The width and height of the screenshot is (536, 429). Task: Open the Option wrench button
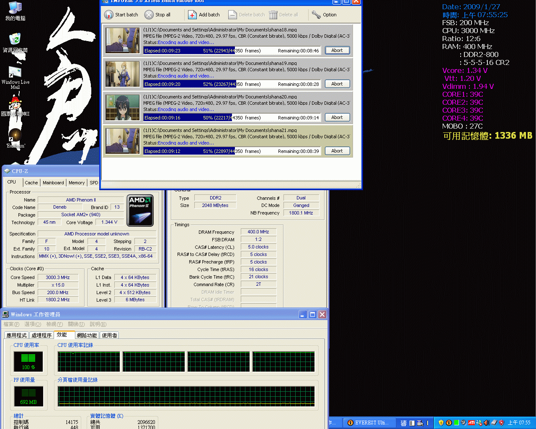point(324,15)
